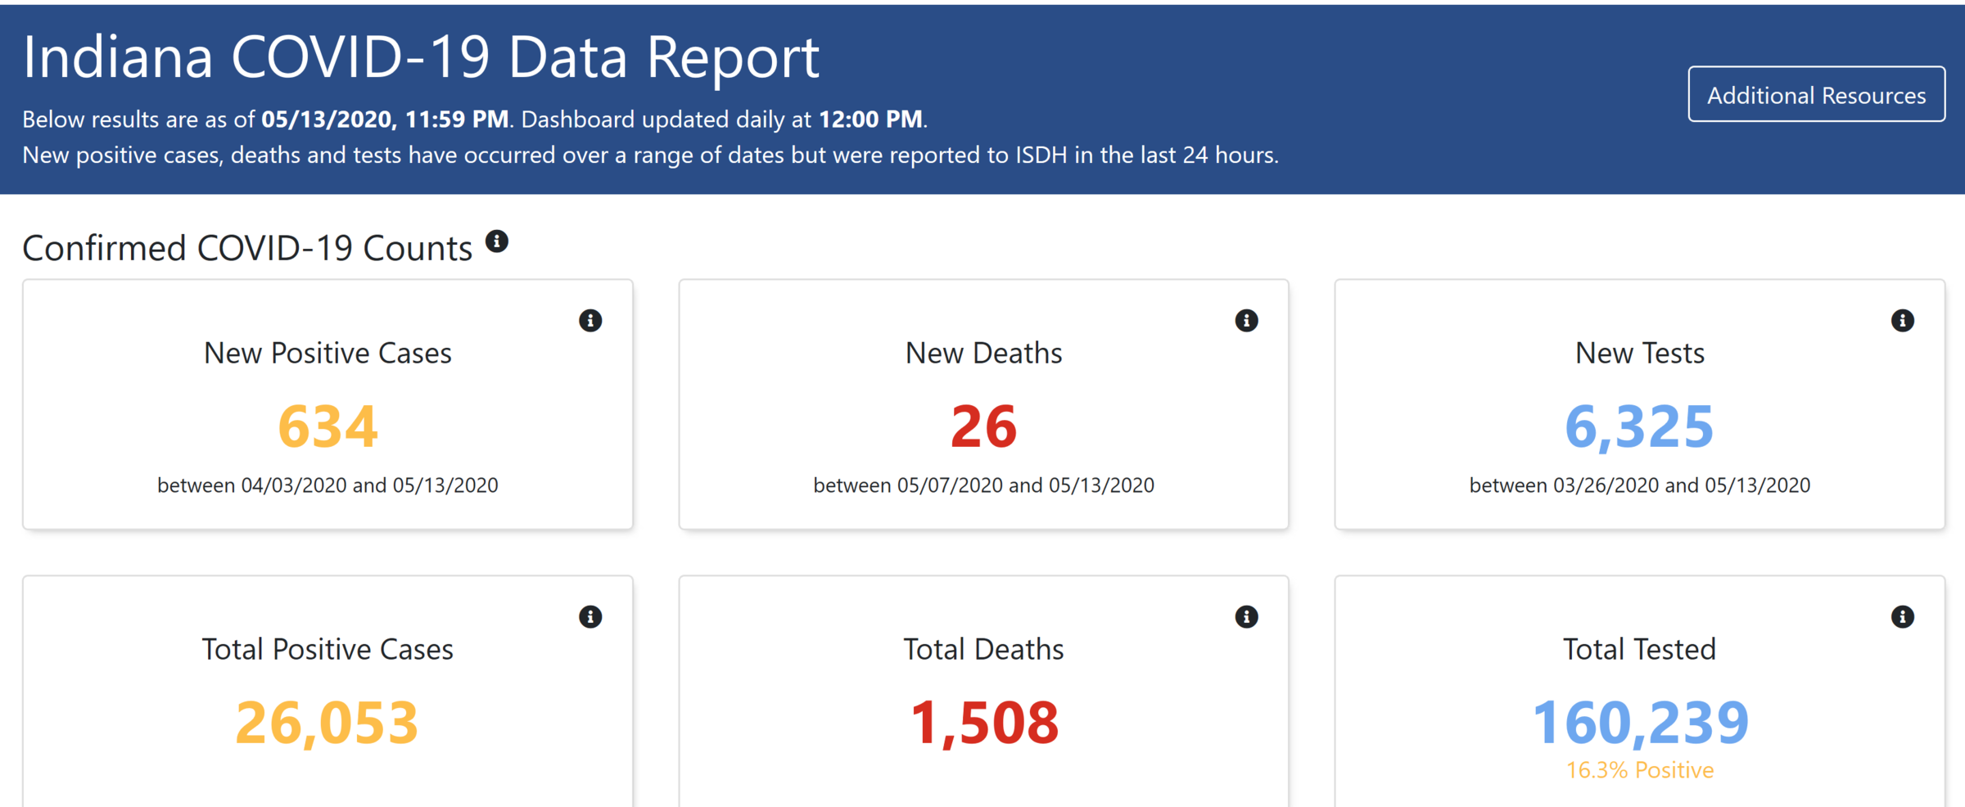Select date range text below New Deaths count
Screen dimensions: 1965x807
click(983, 485)
